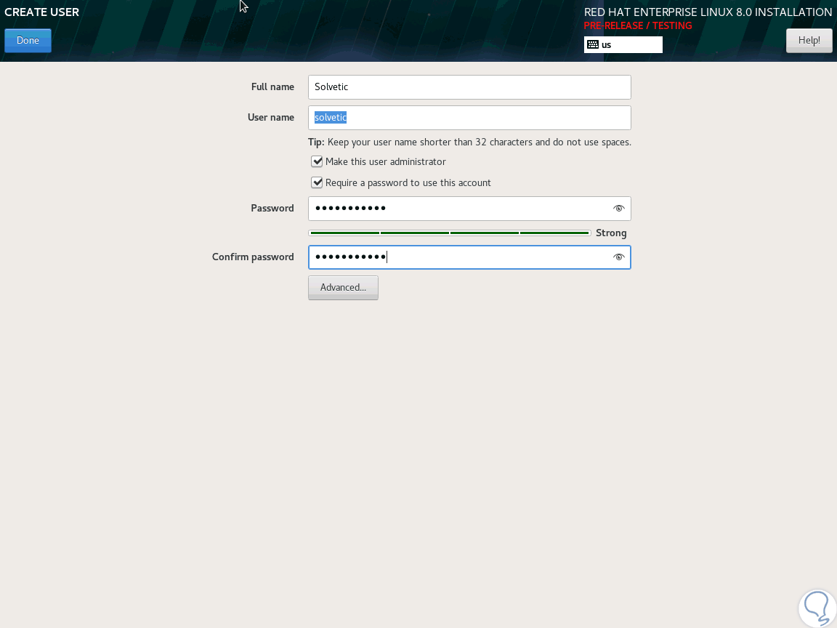The height and width of the screenshot is (628, 837).
Task: Select the keyboard icon beside us
Action: click(x=593, y=44)
